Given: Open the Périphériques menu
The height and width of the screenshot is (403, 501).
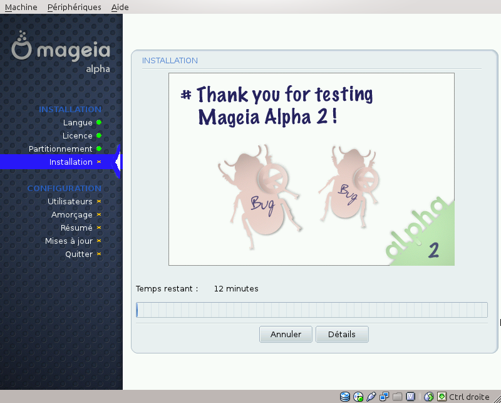Looking at the screenshot, I should point(74,7).
